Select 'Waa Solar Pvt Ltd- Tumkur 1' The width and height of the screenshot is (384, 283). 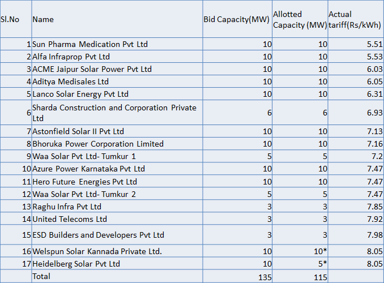(x=117, y=156)
